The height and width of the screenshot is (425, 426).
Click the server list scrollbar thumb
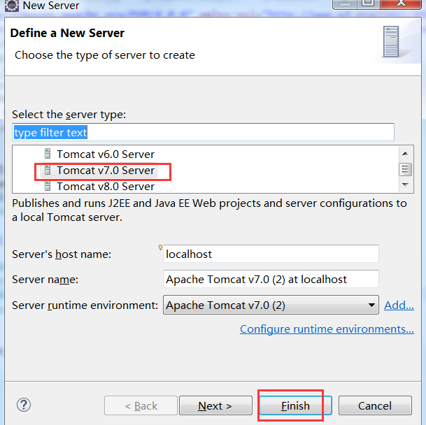click(405, 169)
